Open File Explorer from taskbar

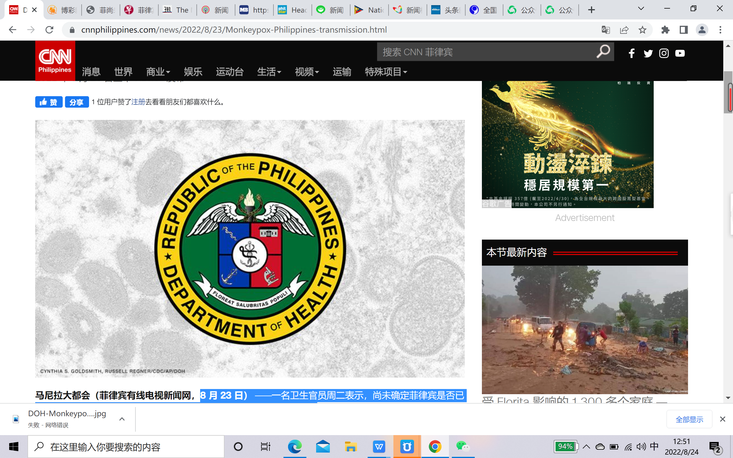tap(351, 447)
